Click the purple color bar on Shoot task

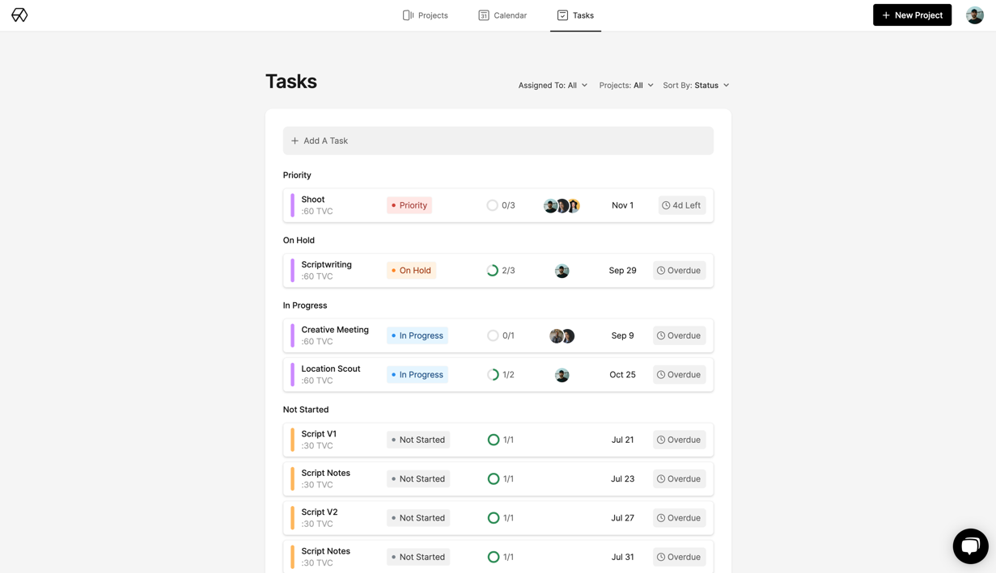tap(292, 205)
